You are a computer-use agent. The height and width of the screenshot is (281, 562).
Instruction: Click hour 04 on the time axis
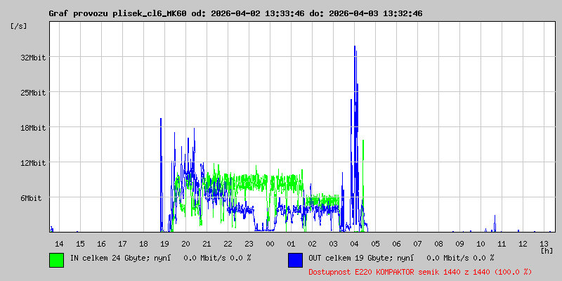tap(354, 243)
